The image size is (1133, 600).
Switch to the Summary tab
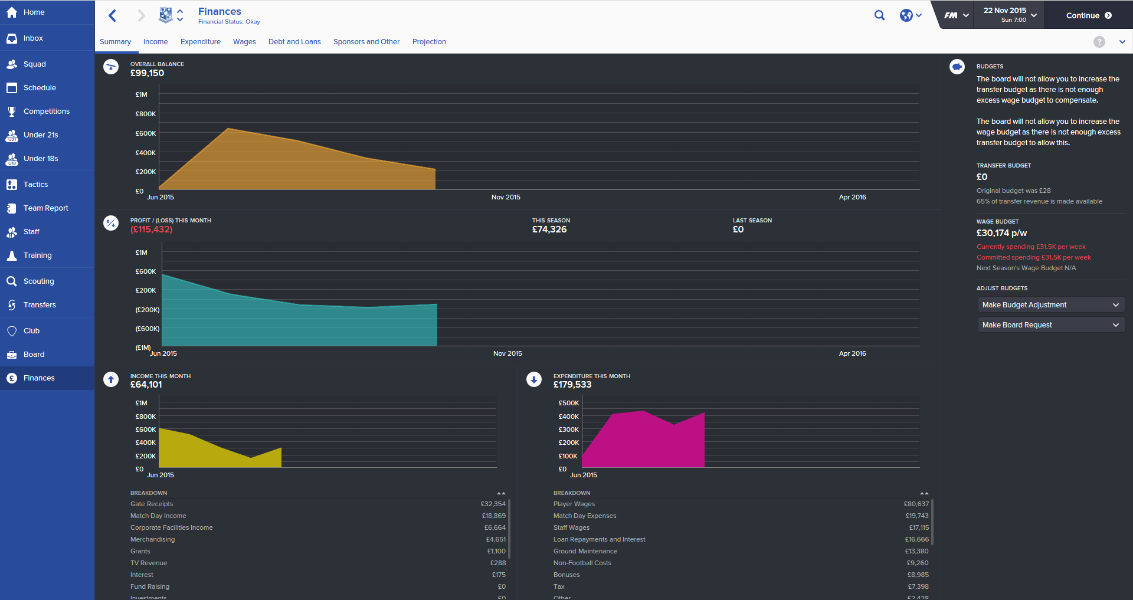coord(115,42)
